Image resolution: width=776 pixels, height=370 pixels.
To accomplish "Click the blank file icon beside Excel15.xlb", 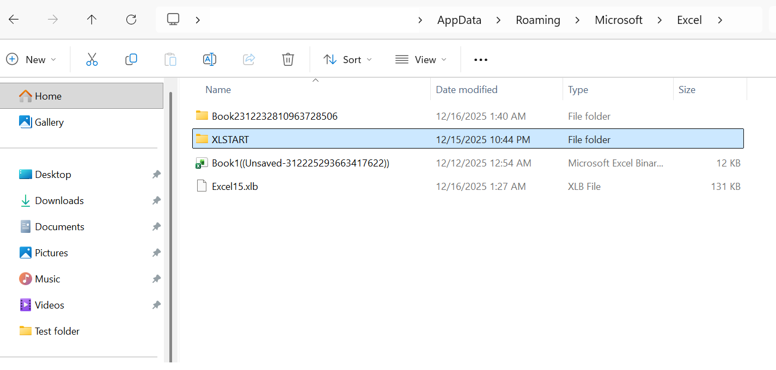I will (202, 186).
